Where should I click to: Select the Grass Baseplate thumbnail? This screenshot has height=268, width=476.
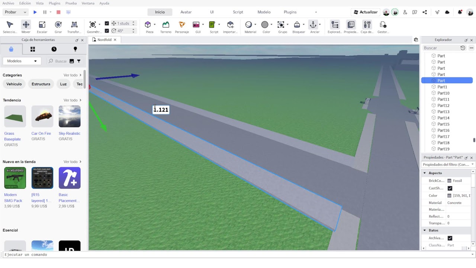(x=15, y=117)
